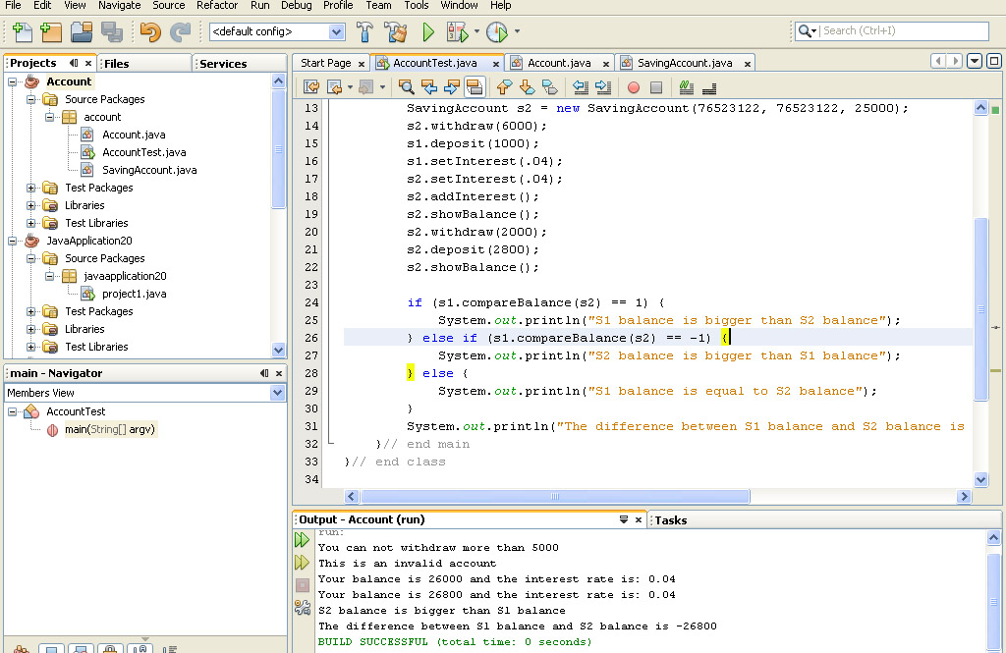Expand Test Packages under Account project

point(30,188)
